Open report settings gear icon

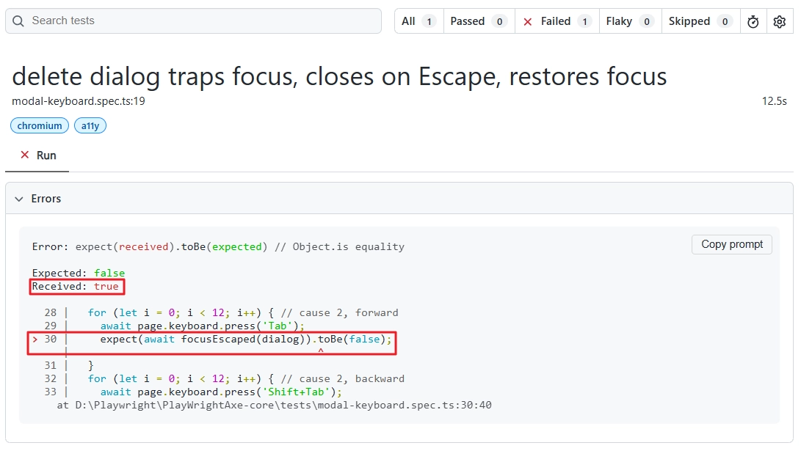tap(780, 21)
